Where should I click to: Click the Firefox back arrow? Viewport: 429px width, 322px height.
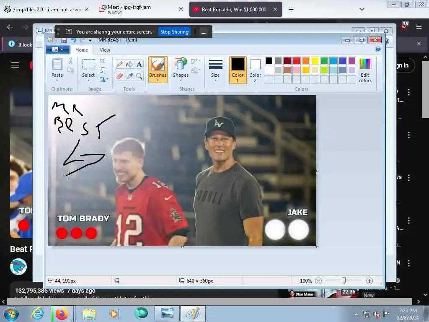(10, 27)
